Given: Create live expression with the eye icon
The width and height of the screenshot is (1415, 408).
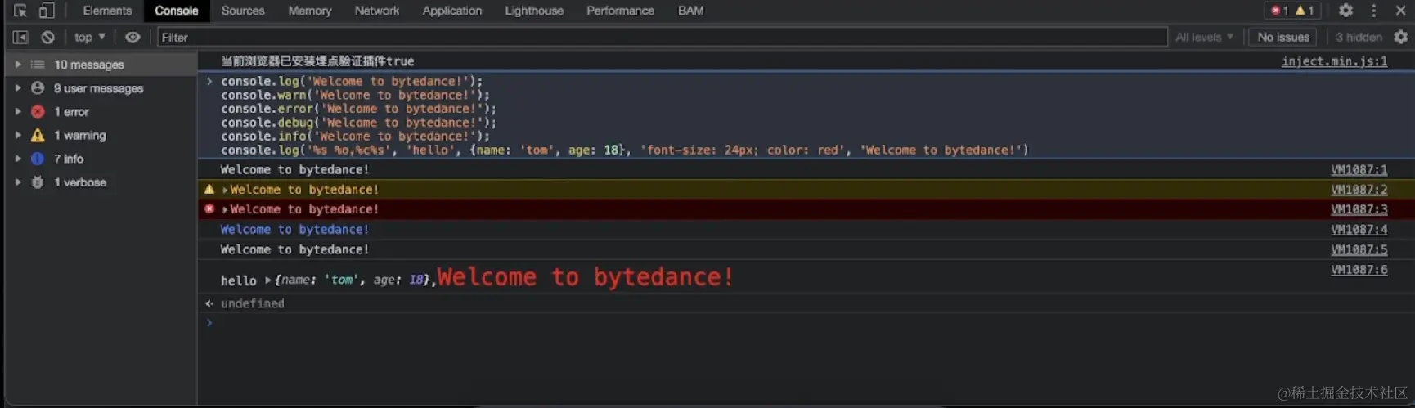Looking at the screenshot, I should click(x=133, y=37).
